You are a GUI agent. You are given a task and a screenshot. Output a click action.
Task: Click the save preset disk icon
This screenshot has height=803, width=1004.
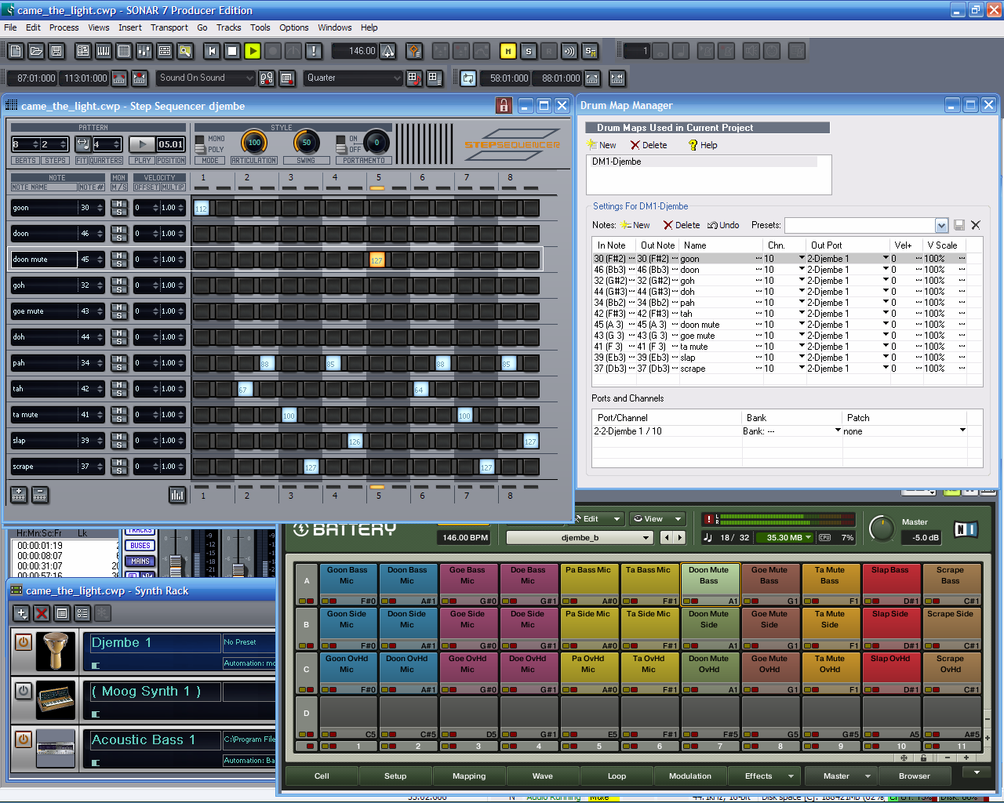pyautogui.click(x=959, y=225)
